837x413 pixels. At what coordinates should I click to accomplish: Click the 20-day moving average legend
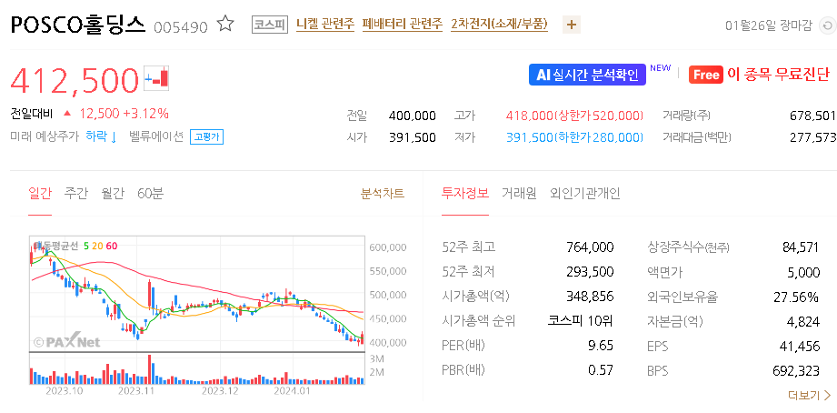point(97,246)
